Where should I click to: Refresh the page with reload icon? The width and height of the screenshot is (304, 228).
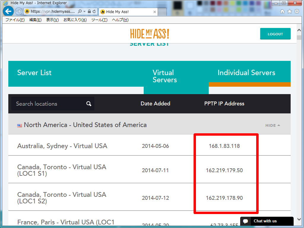coord(94,12)
